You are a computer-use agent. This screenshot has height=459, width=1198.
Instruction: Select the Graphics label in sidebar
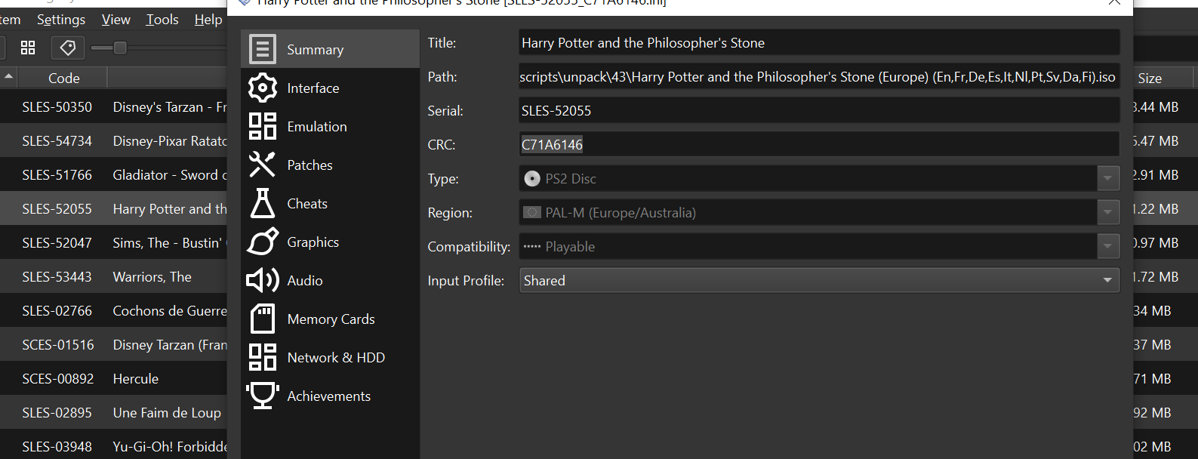point(313,242)
